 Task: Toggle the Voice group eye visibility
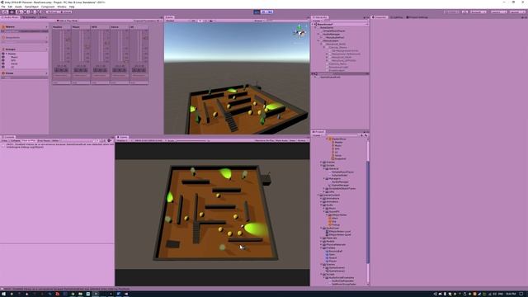click(3, 64)
